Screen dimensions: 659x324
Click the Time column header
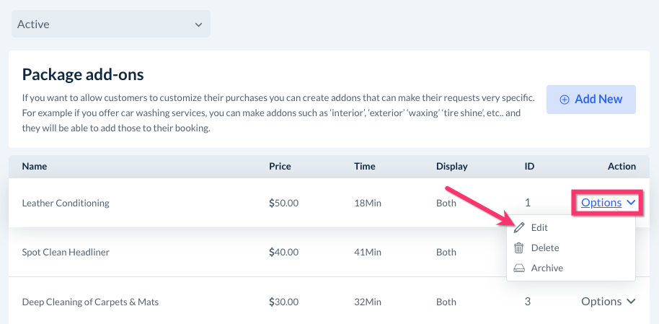coord(365,166)
